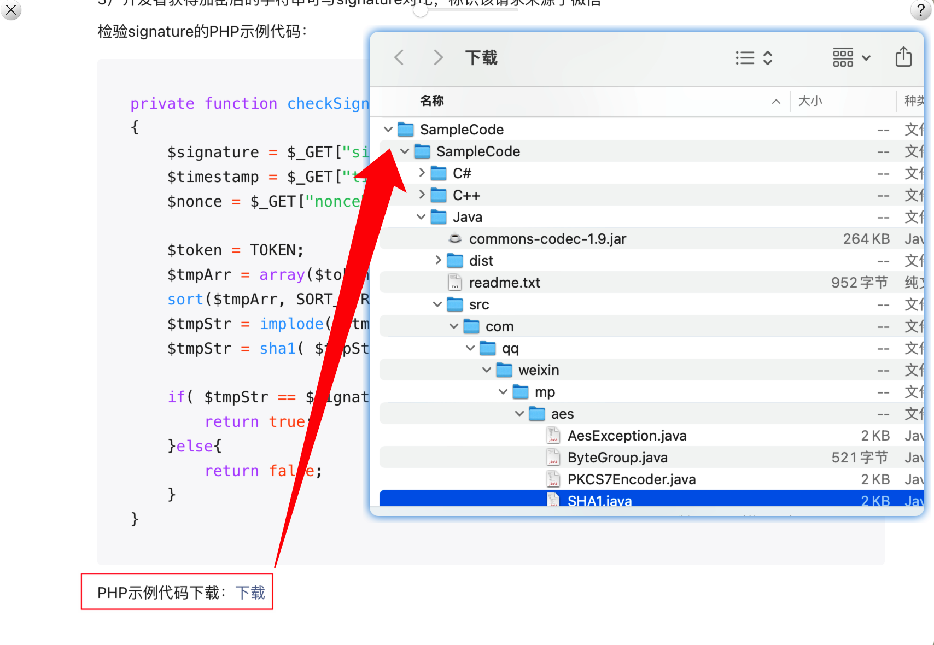Click the }else{ code line

[195, 445]
